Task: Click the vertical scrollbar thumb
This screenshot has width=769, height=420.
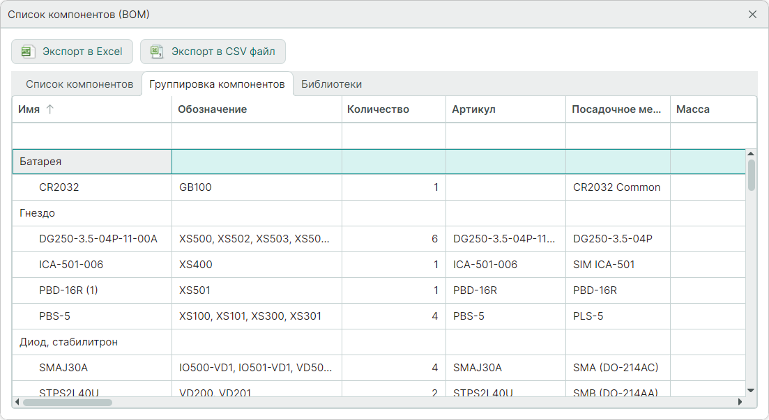Action: (x=751, y=174)
